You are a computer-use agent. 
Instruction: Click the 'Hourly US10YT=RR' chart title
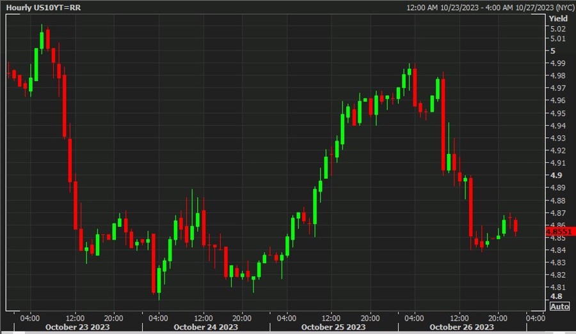pyautogui.click(x=44, y=7)
